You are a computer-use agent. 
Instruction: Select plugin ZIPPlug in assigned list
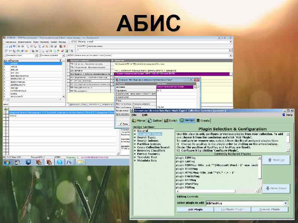click(217, 158)
